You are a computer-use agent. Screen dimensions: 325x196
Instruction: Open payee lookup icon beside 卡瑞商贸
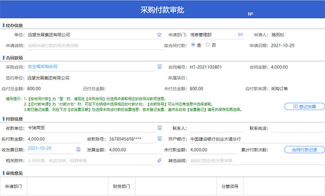160,127
